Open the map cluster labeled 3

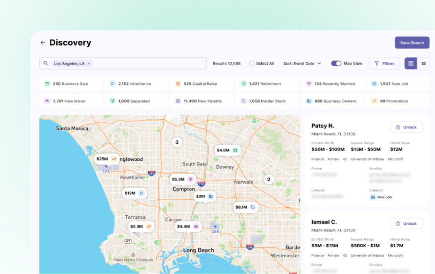[177, 142]
